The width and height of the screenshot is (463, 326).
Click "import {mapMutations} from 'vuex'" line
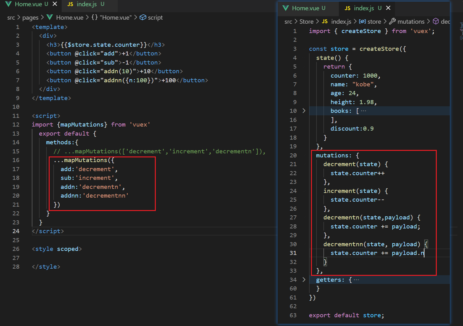point(91,125)
